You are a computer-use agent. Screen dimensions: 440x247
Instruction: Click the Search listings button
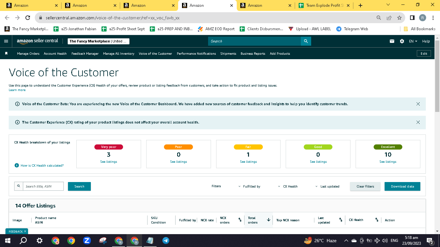coord(79,187)
